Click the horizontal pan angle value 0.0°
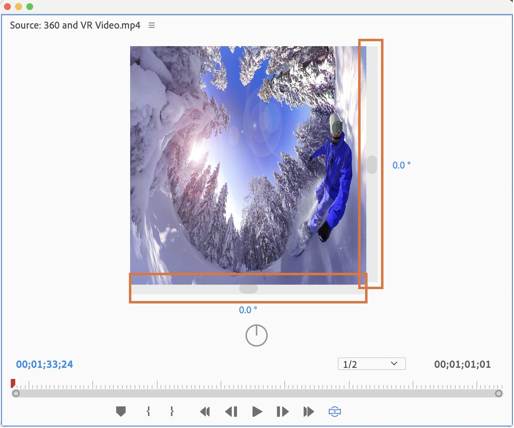514x428 pixels. [x=248, y=310]
